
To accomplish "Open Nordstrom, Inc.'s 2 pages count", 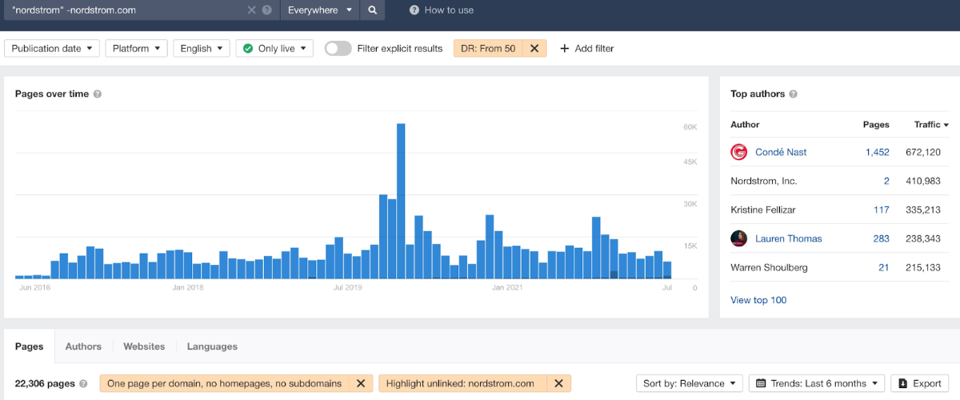I will (886, 181).
